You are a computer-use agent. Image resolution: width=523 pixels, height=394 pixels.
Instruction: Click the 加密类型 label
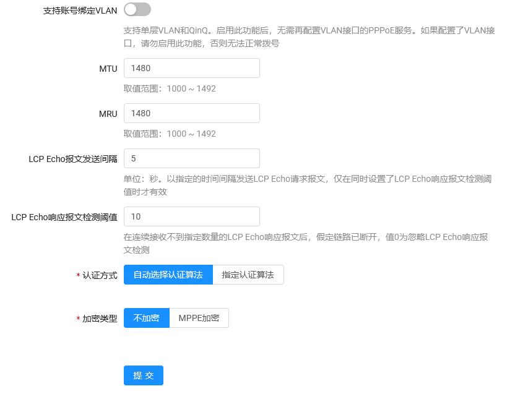point(100,319)
